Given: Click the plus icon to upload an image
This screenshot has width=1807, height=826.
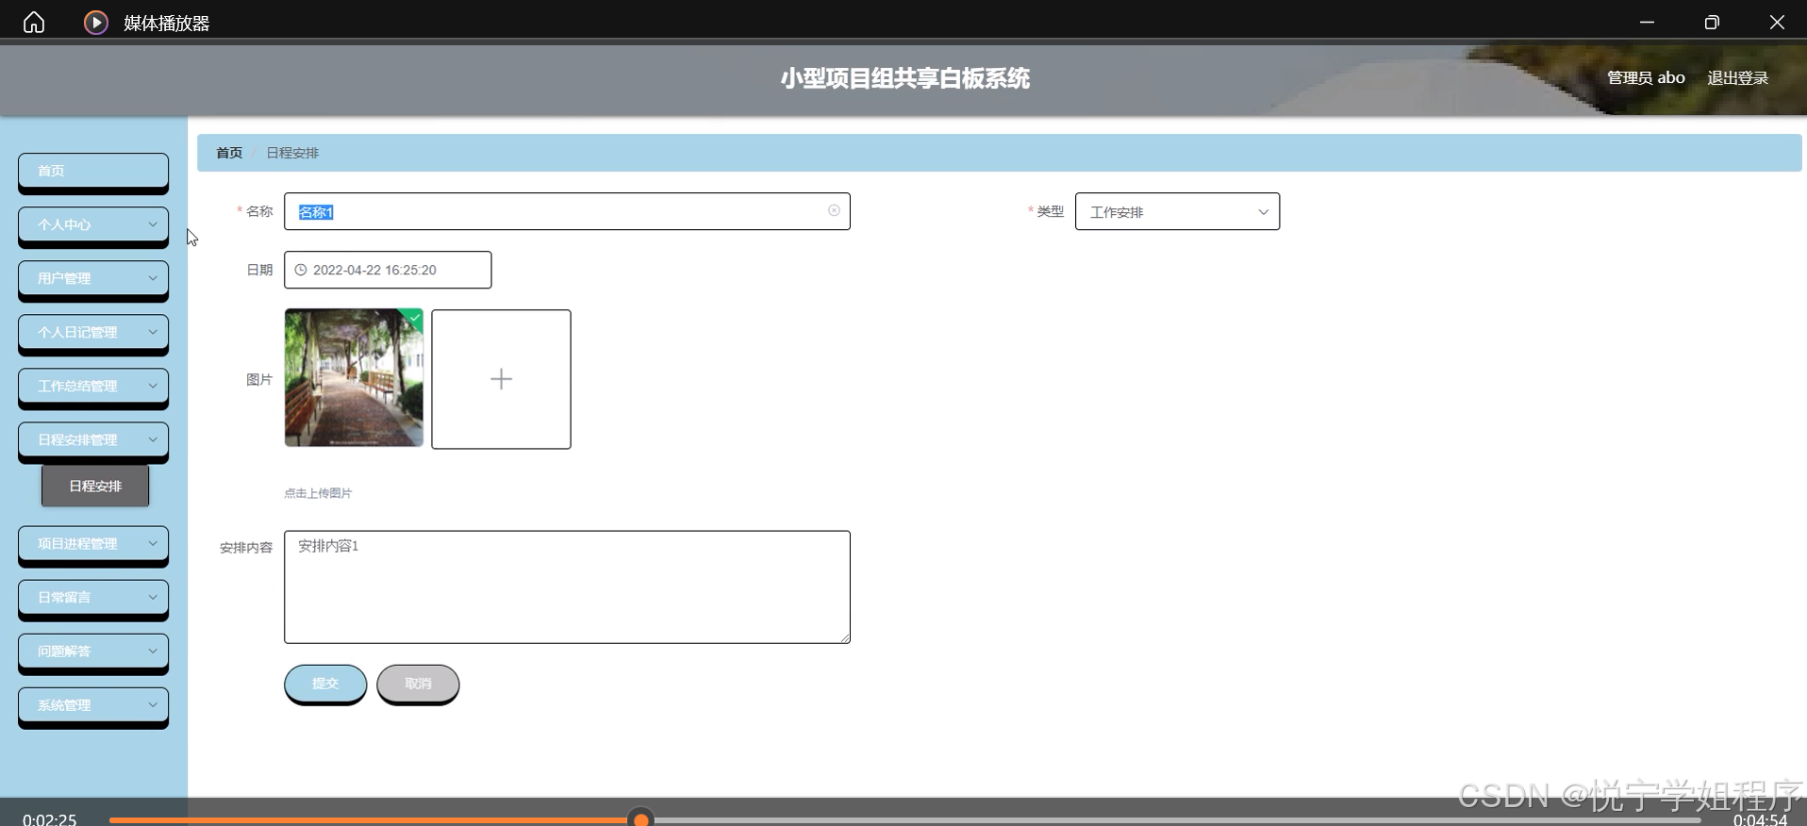Looking at the screenshot, I should (501, 379).
